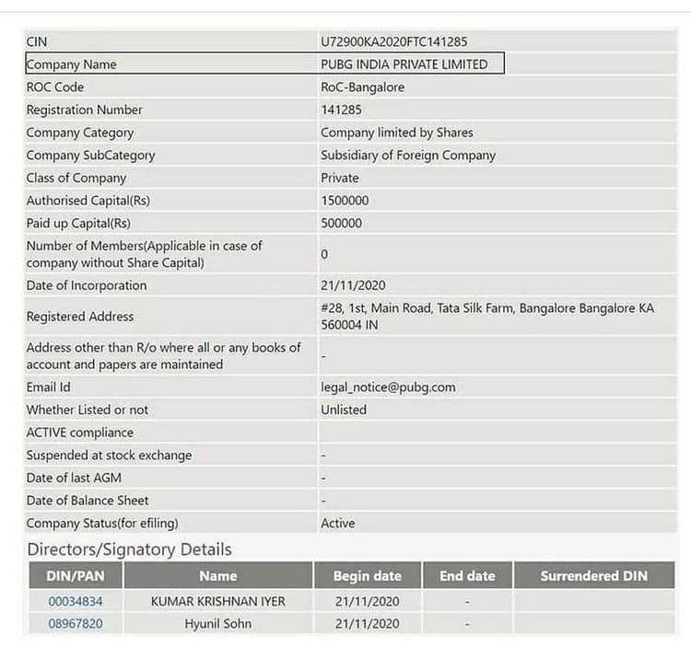Select number of members value 0
691x647 pixels.
point(324,254)
